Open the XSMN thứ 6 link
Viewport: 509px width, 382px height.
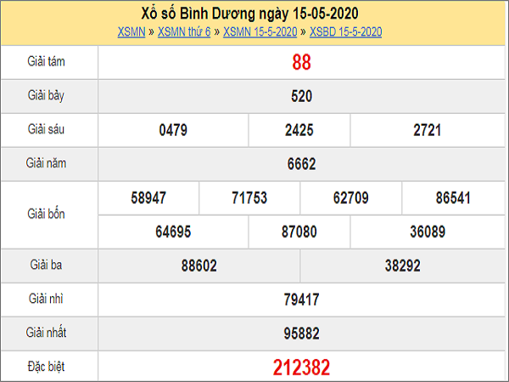pyautogui.click(x=184, y=32)
